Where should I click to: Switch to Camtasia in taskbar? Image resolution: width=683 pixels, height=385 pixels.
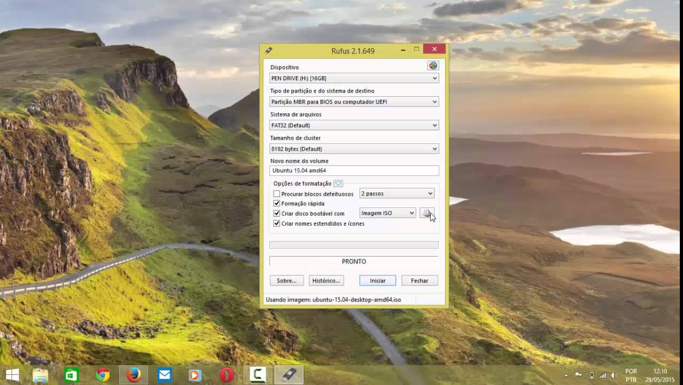tap(258, 375)
